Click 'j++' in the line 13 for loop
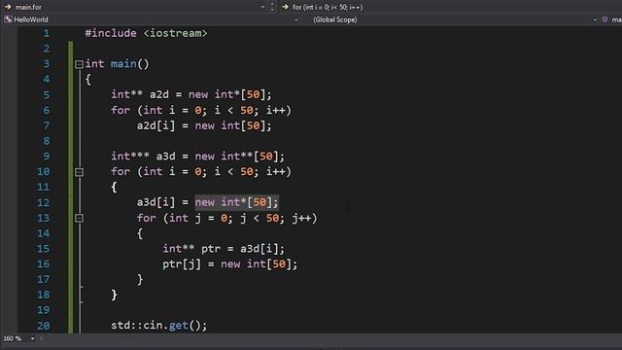The width and height of the screenshot is (622, 350). 301,218
